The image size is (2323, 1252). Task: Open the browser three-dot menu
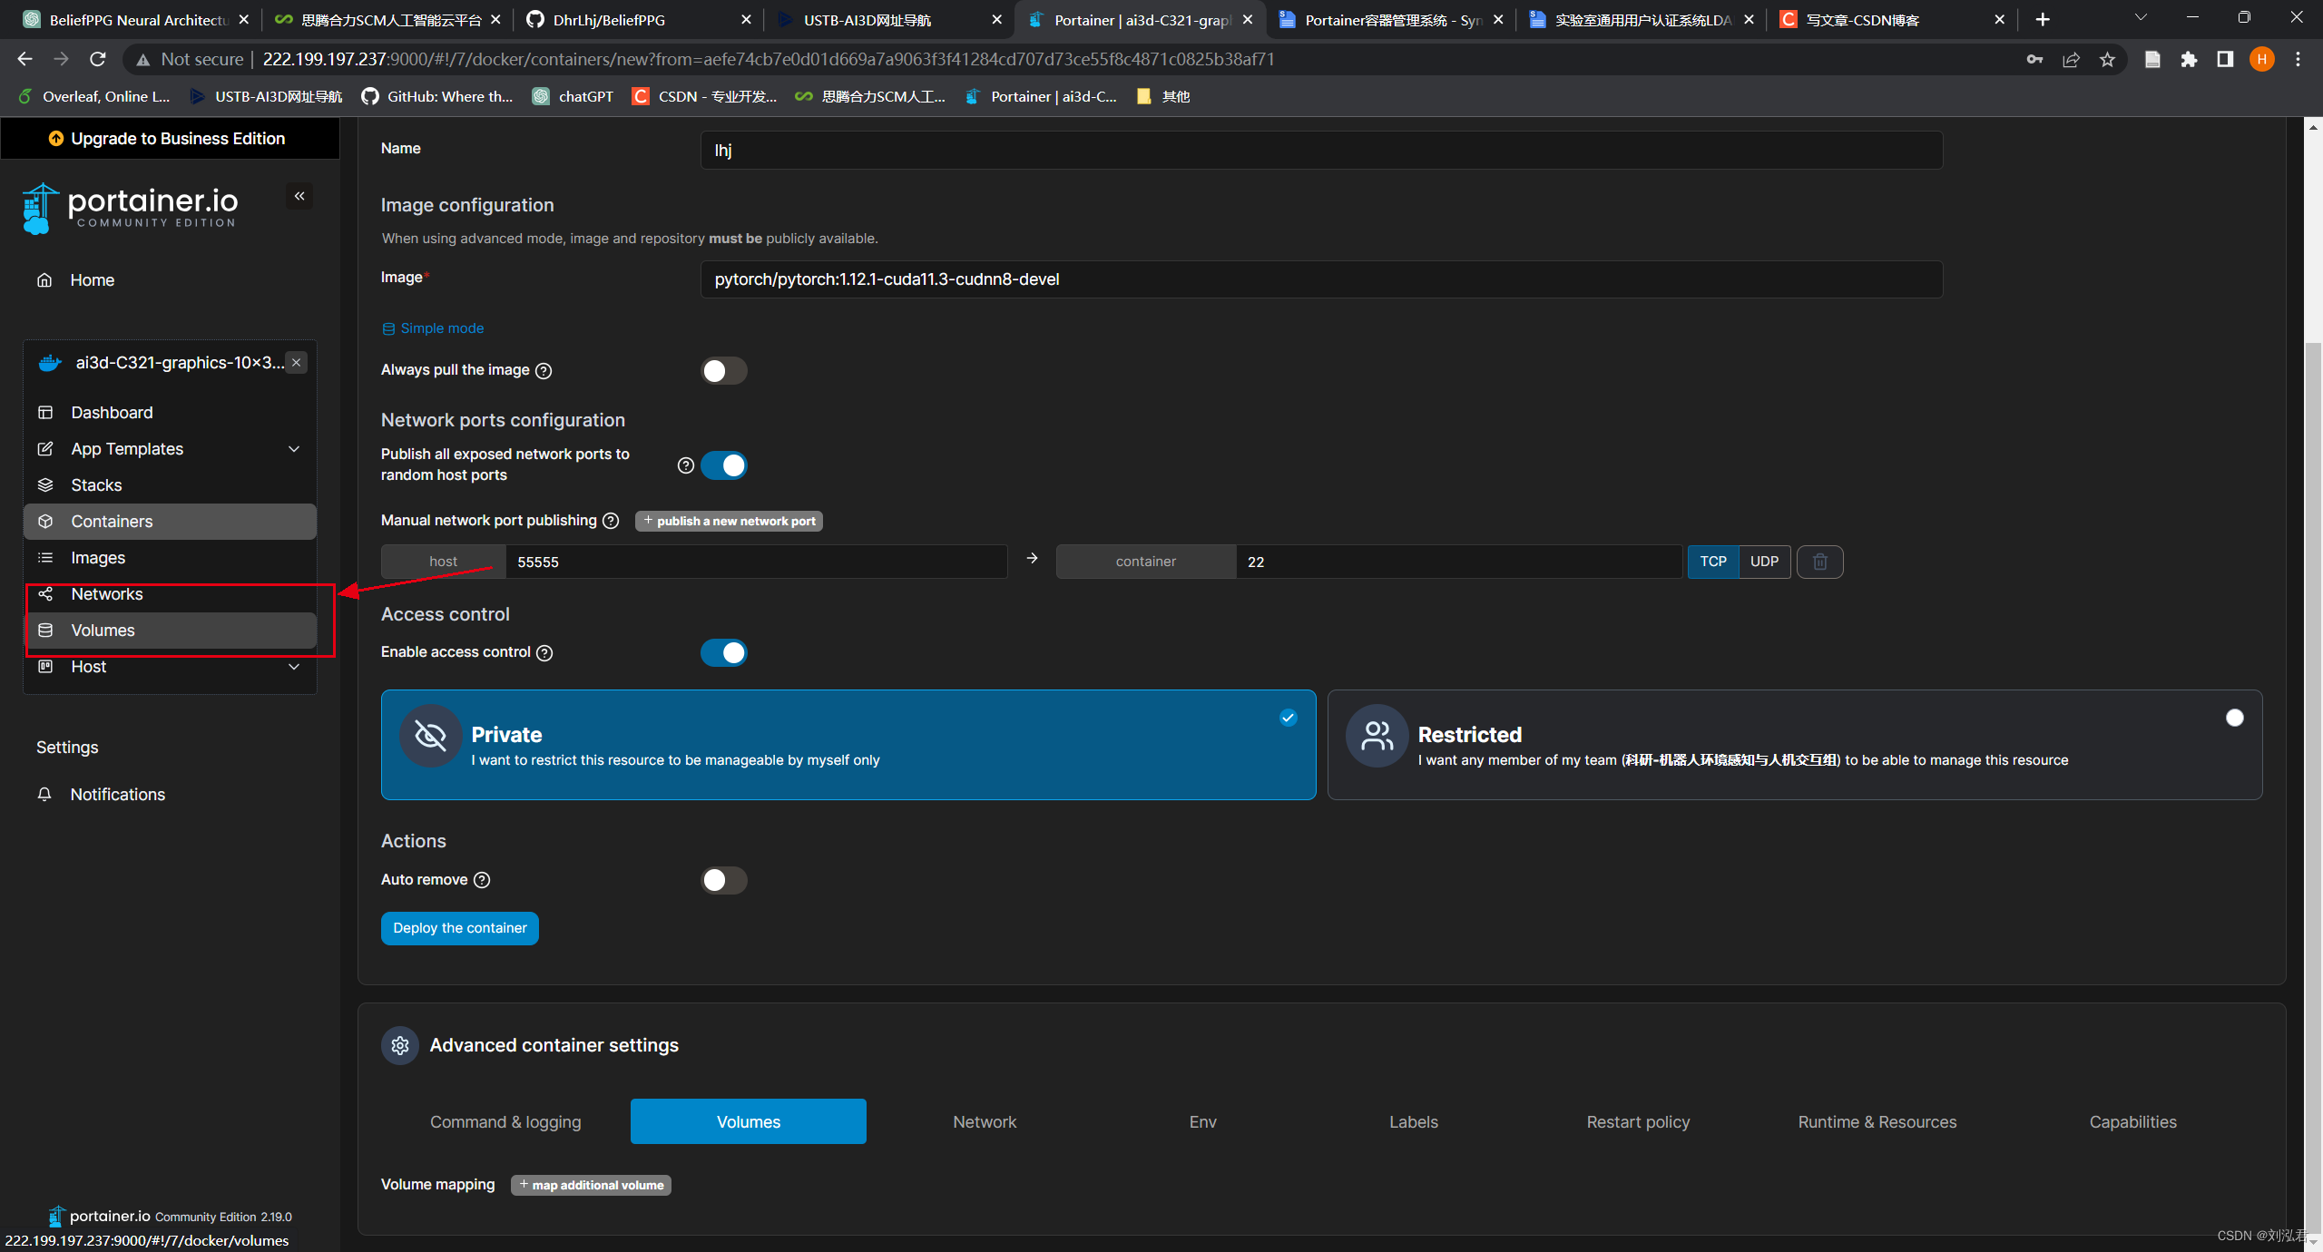coord(2298,59)
